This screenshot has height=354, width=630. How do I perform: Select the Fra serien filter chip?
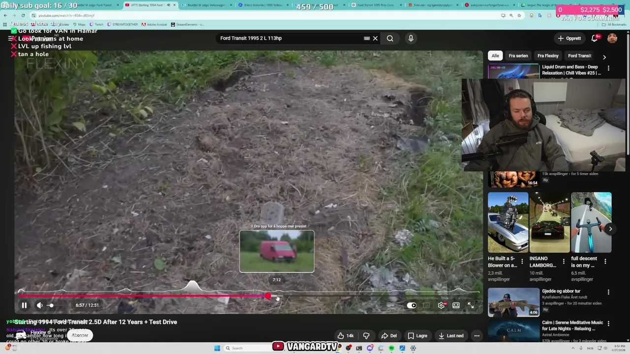[518, 56]
